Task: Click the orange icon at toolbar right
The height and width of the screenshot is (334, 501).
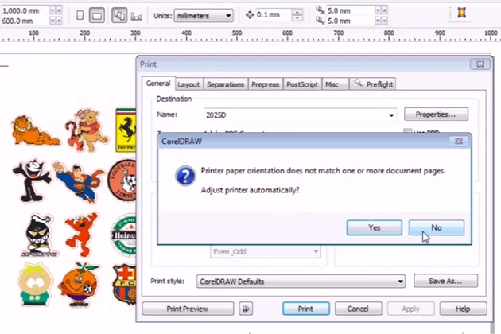Action: click(x=462, y=13)
